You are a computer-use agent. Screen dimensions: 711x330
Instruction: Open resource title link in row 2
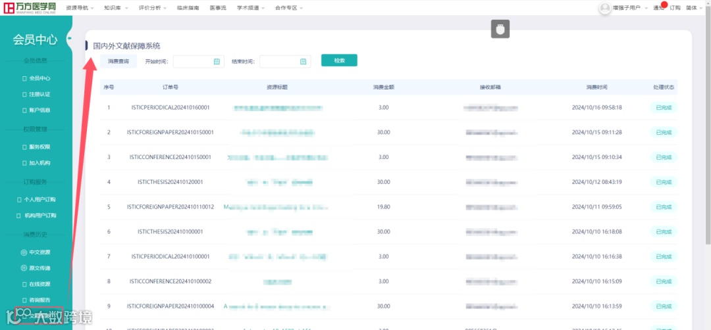(x=278, y=132)
